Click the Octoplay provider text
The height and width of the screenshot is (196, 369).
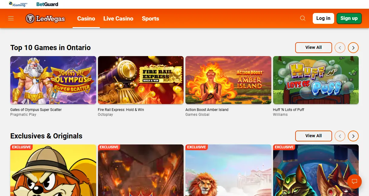(x=106, y=115)
